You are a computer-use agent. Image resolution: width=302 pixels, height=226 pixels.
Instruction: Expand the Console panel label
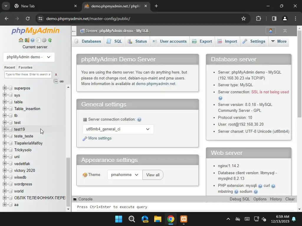(x=85, y=199)
